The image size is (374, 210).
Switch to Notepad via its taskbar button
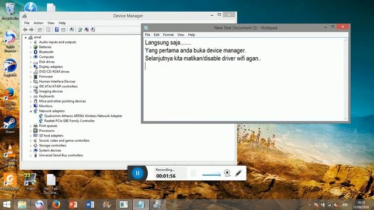click(141, 205)
